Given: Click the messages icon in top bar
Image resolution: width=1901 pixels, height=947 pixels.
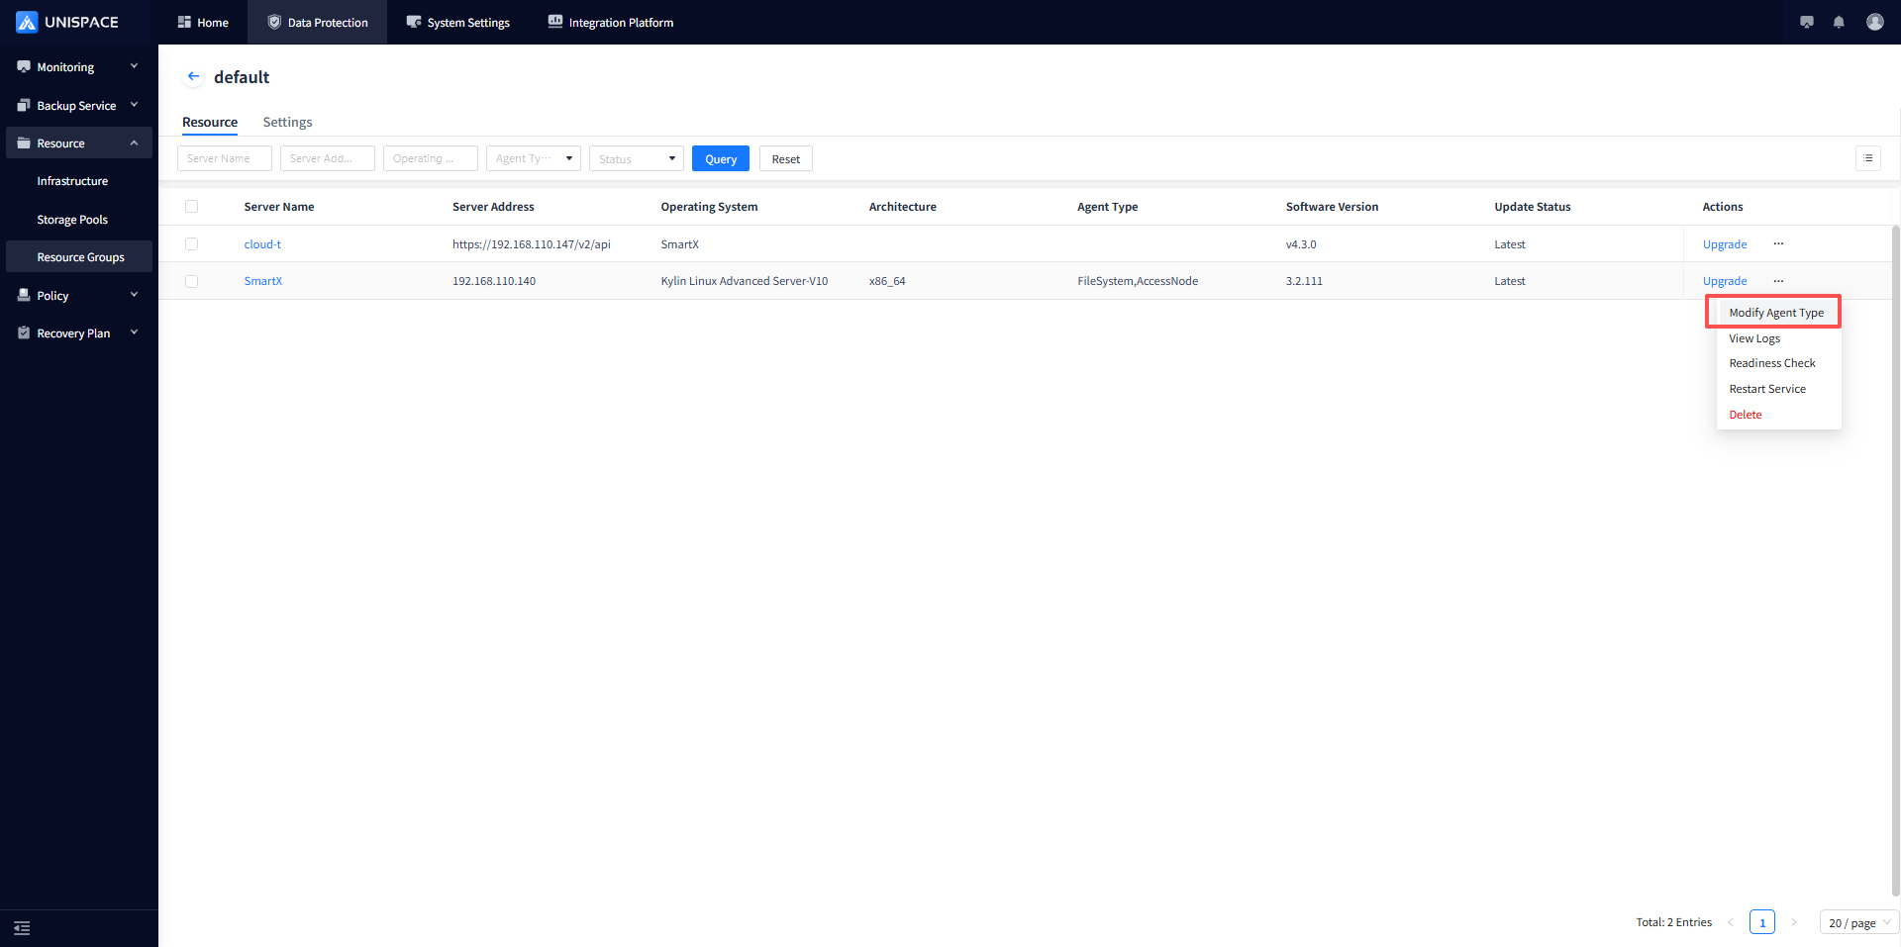Looking at the screenshot, I should (1806, 22).
